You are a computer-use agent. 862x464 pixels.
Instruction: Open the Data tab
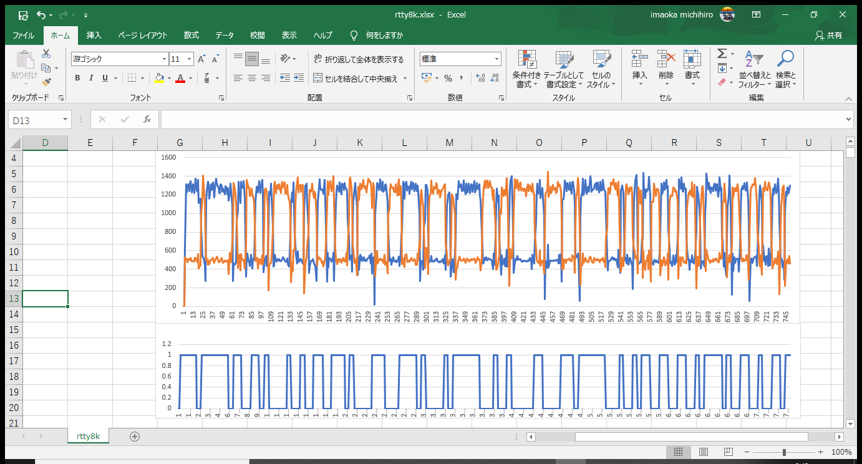pos(225,36)
